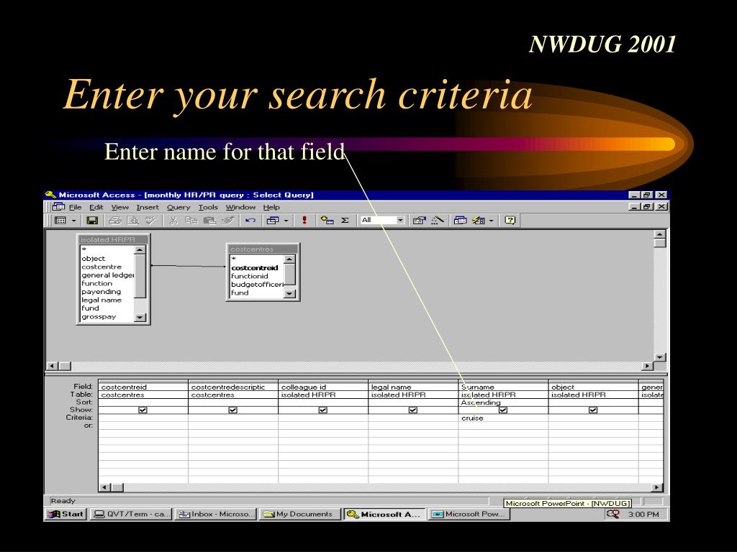Switch to My Documents taskbar button
Image resolution: width=737 pixels, height=552 pixels.
pos(299,514)
